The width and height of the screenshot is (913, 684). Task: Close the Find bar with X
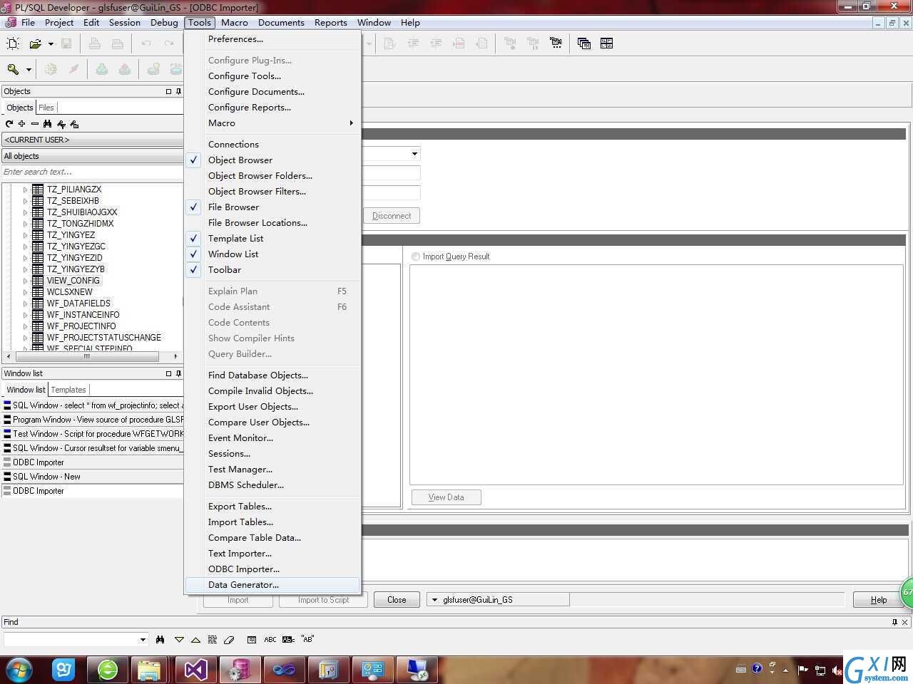click(x=905, y=622)
